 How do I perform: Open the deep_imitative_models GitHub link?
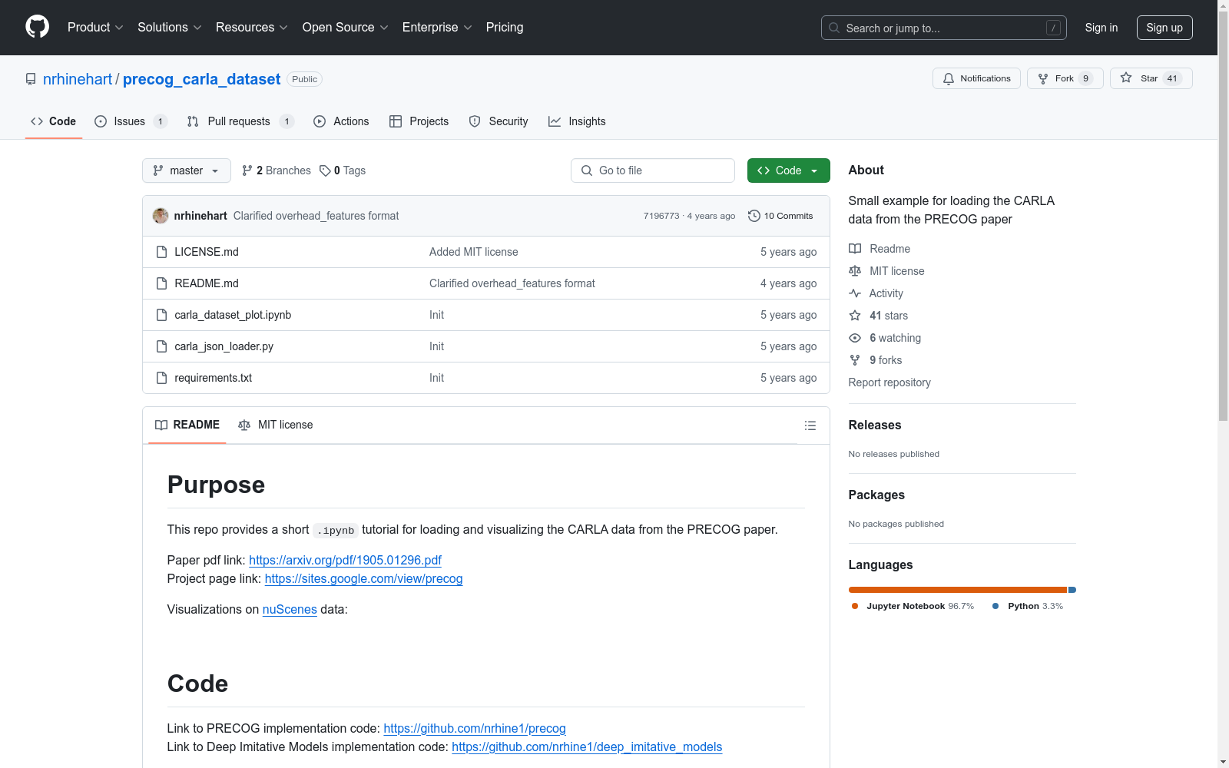tap(587, 746)
